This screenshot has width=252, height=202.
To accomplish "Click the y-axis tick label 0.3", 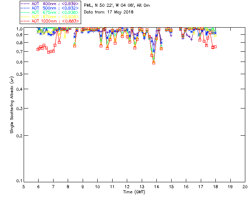I will pos(19,108).
